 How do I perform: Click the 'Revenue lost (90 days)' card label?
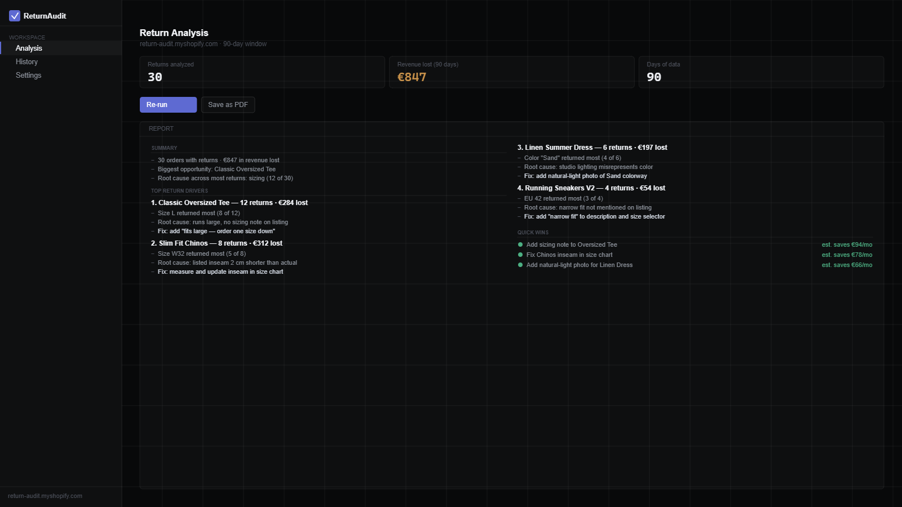428,64
